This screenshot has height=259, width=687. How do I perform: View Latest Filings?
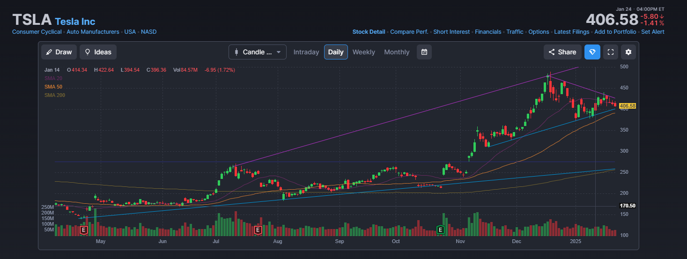pyautogui.click(x=572, y=32)
